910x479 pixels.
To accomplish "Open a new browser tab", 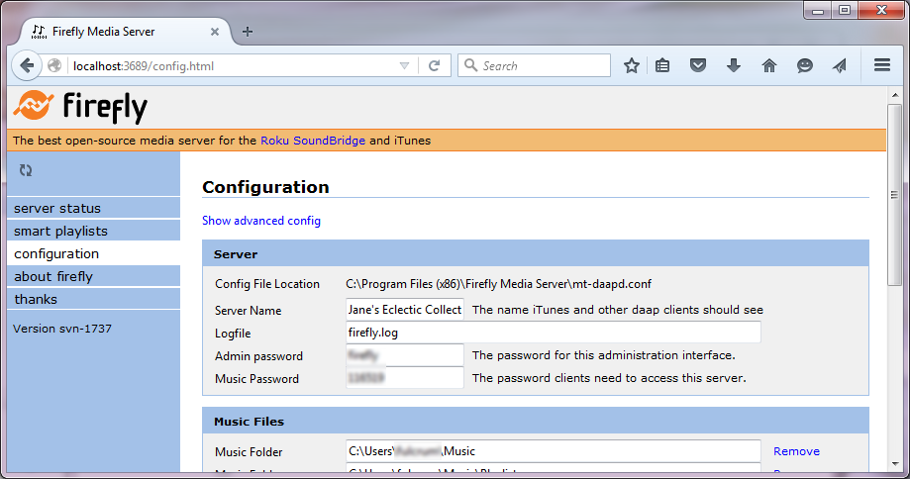I will point(248,31).
